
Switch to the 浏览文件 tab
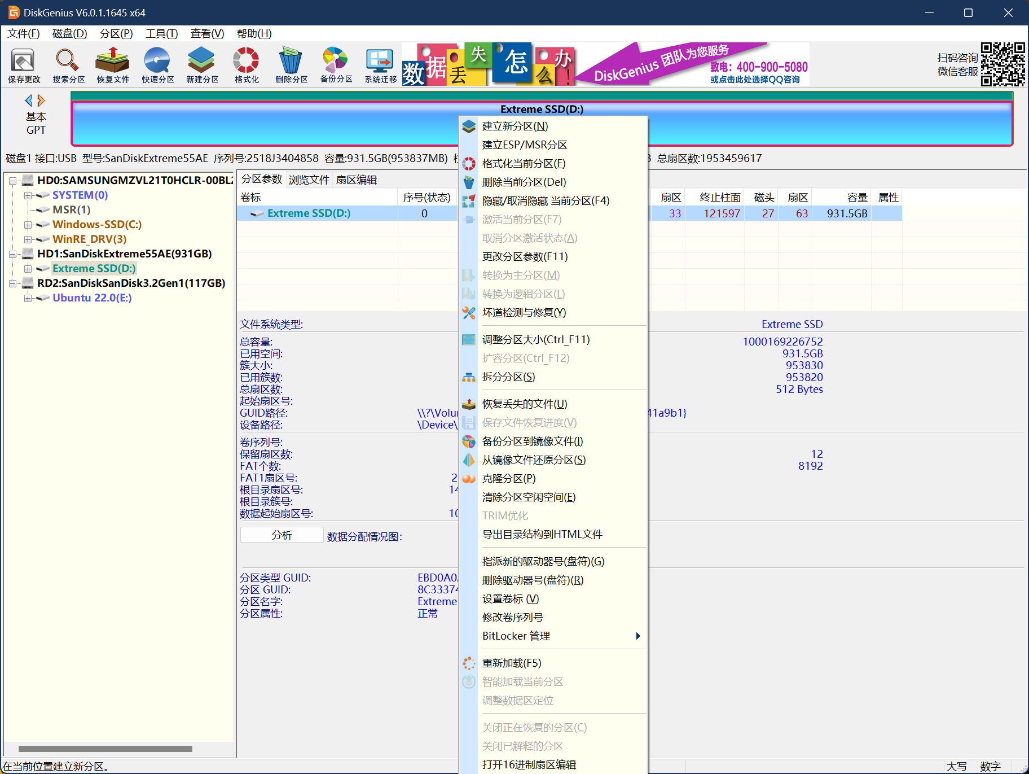coord(309,180)
